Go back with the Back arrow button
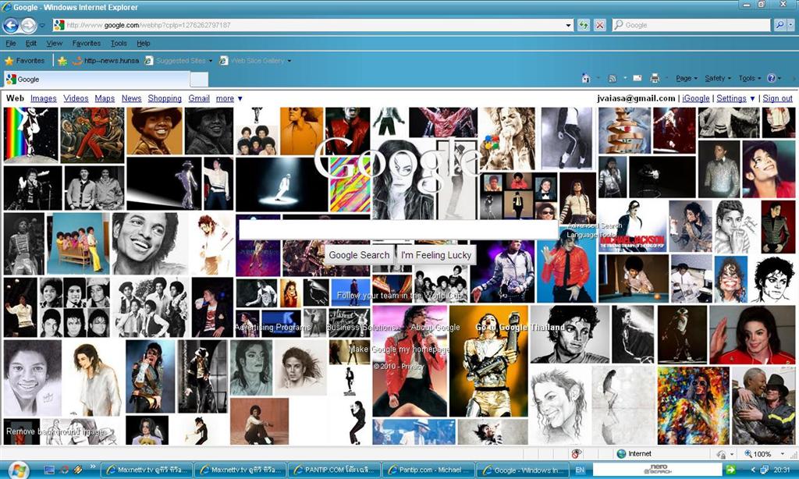 (11, 25)
